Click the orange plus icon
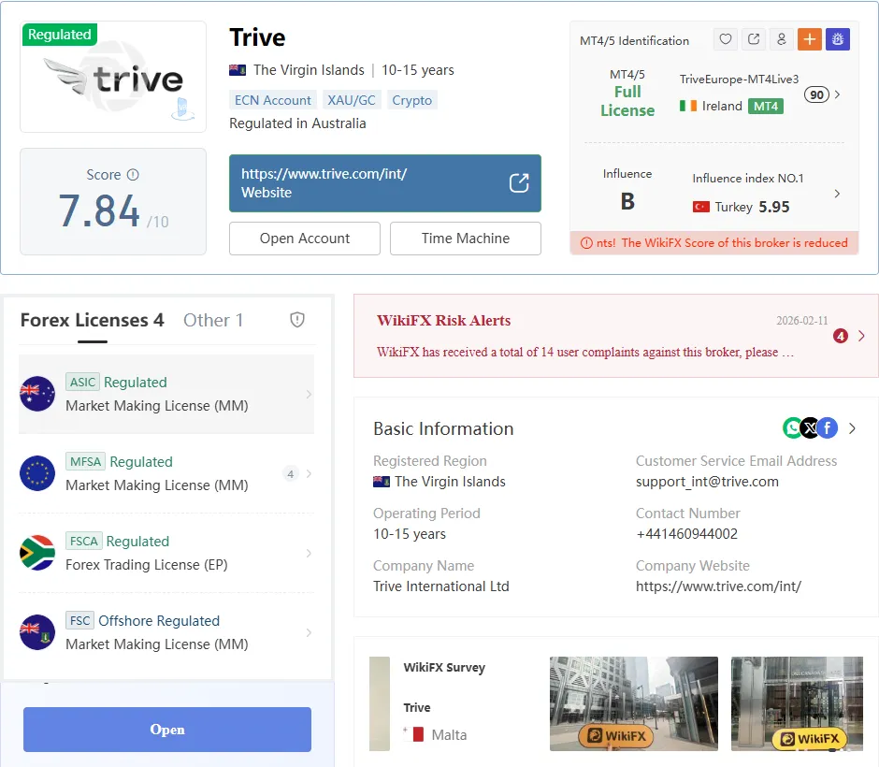The image size is (879, 767). (x=810, y=39)
